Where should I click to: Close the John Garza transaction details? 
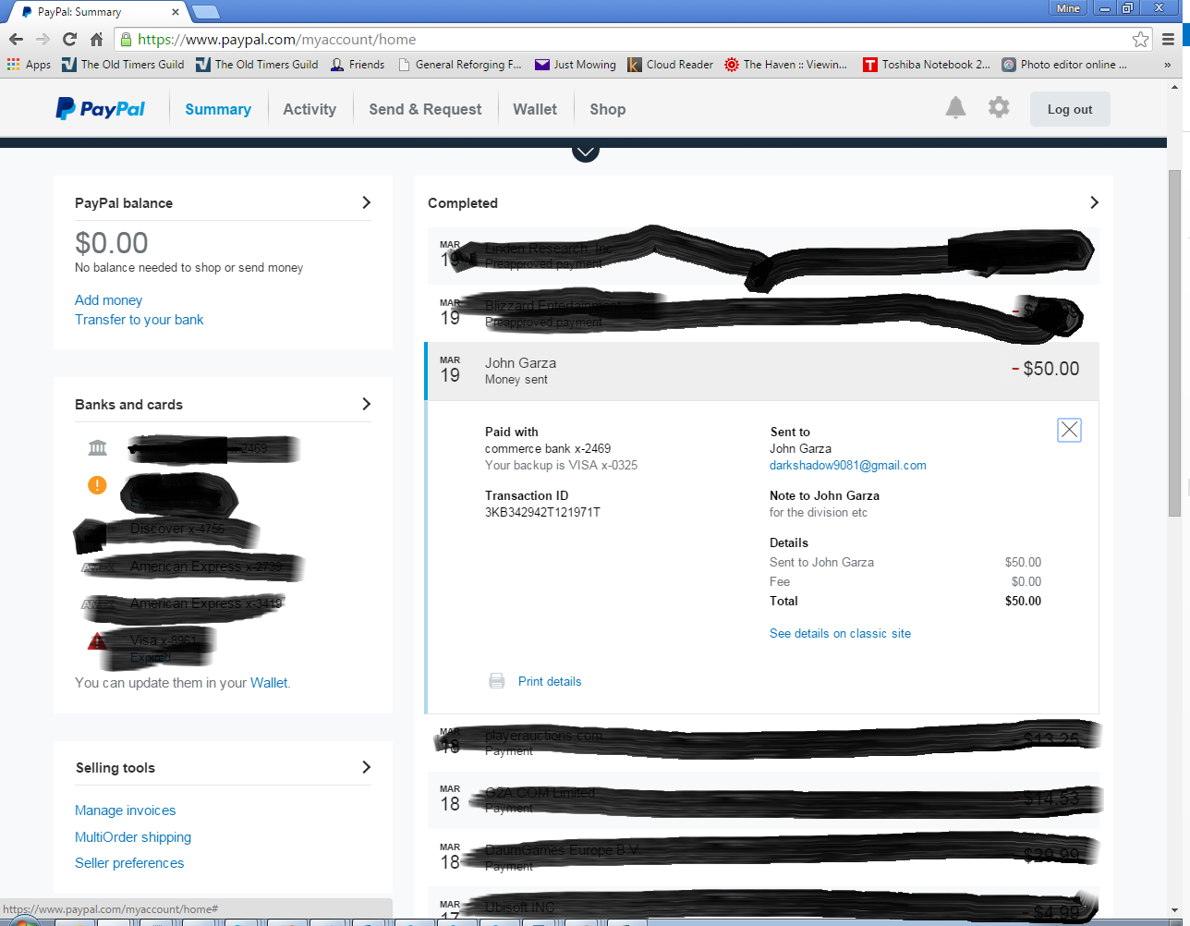click(1069, 430)
